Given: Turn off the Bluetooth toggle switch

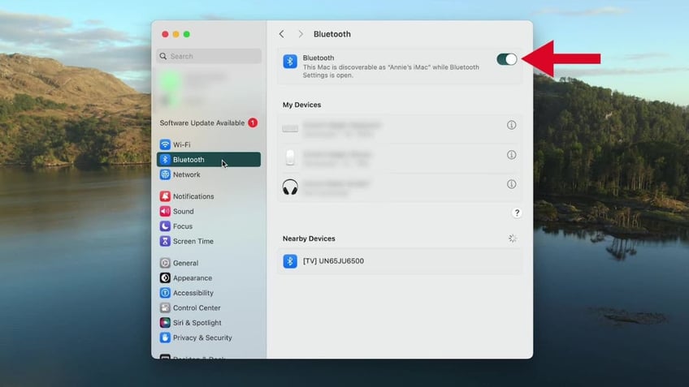Looking at the screenshot, I should click(x=507, y=59).
